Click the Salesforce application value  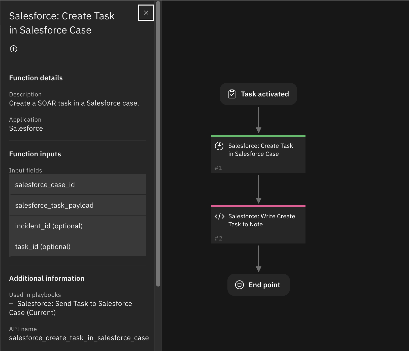coord(26,128)
